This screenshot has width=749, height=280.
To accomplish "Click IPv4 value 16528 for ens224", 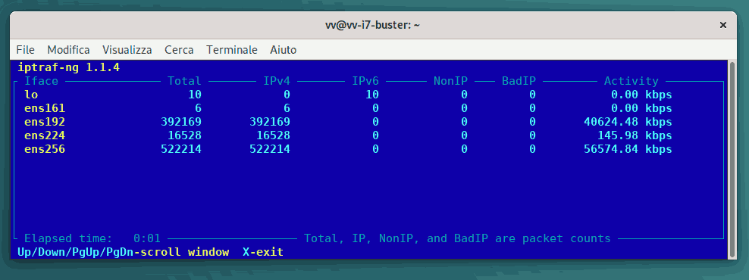I will 273,135.
